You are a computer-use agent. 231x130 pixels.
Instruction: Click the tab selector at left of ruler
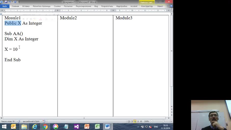coord(2,10)
